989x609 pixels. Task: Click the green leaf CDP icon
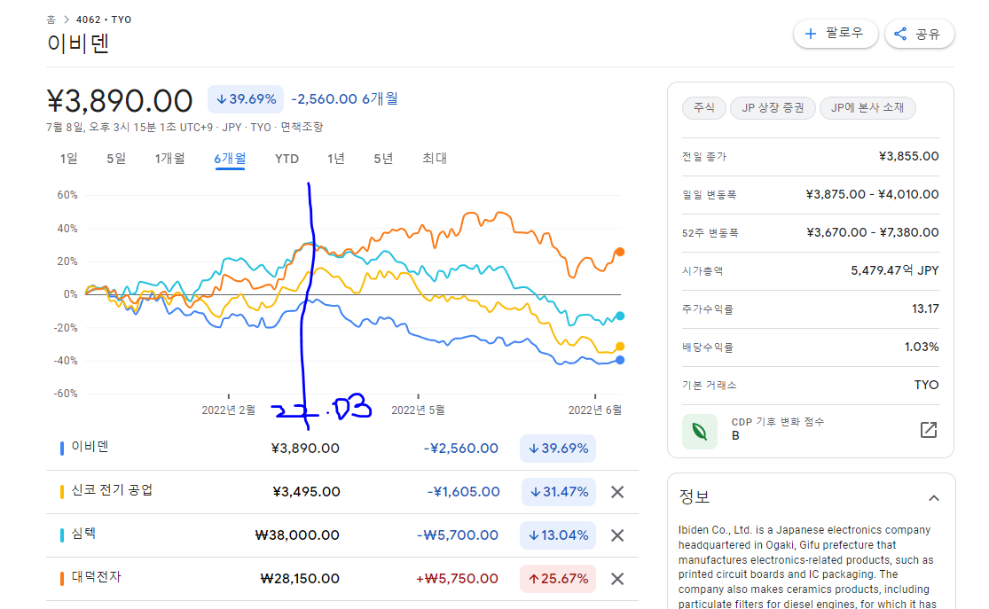(x=700, y=431)
